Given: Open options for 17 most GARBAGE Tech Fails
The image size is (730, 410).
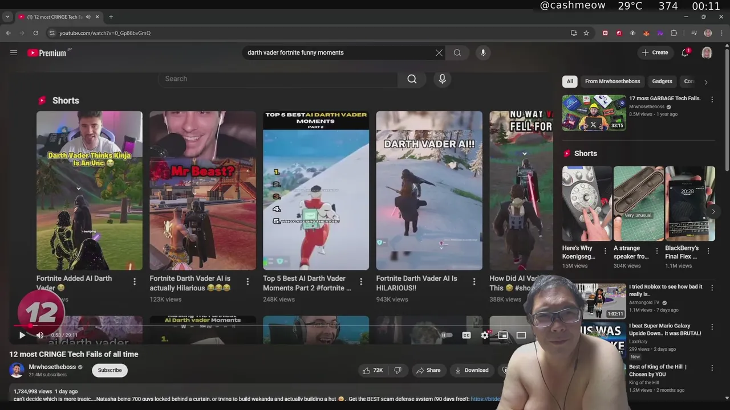Looking at the screenshot, I should pos(712,99).
